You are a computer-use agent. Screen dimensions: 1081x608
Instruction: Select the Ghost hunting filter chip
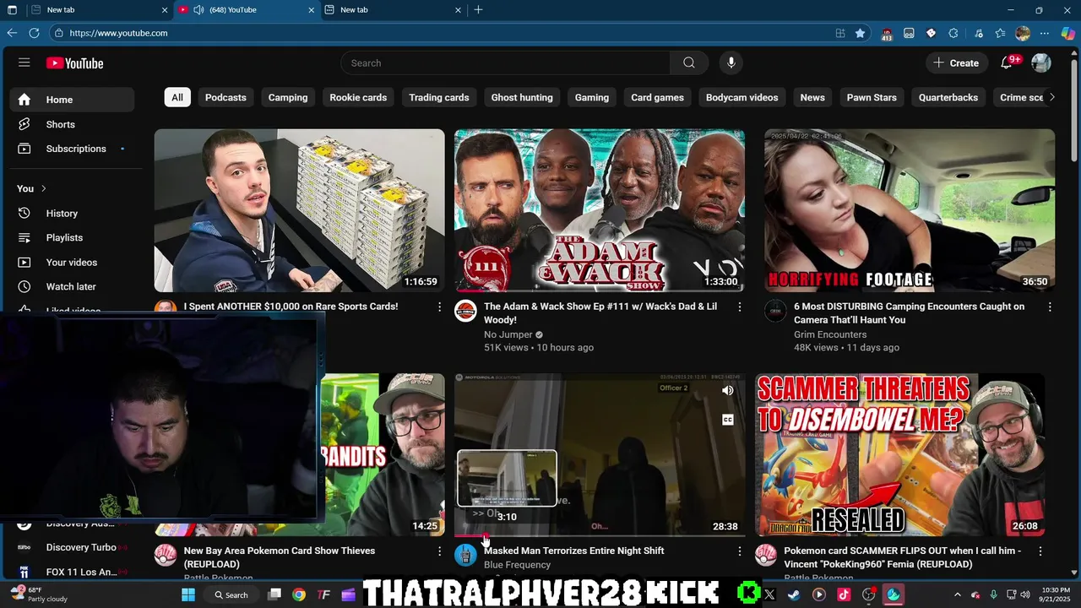522,98
